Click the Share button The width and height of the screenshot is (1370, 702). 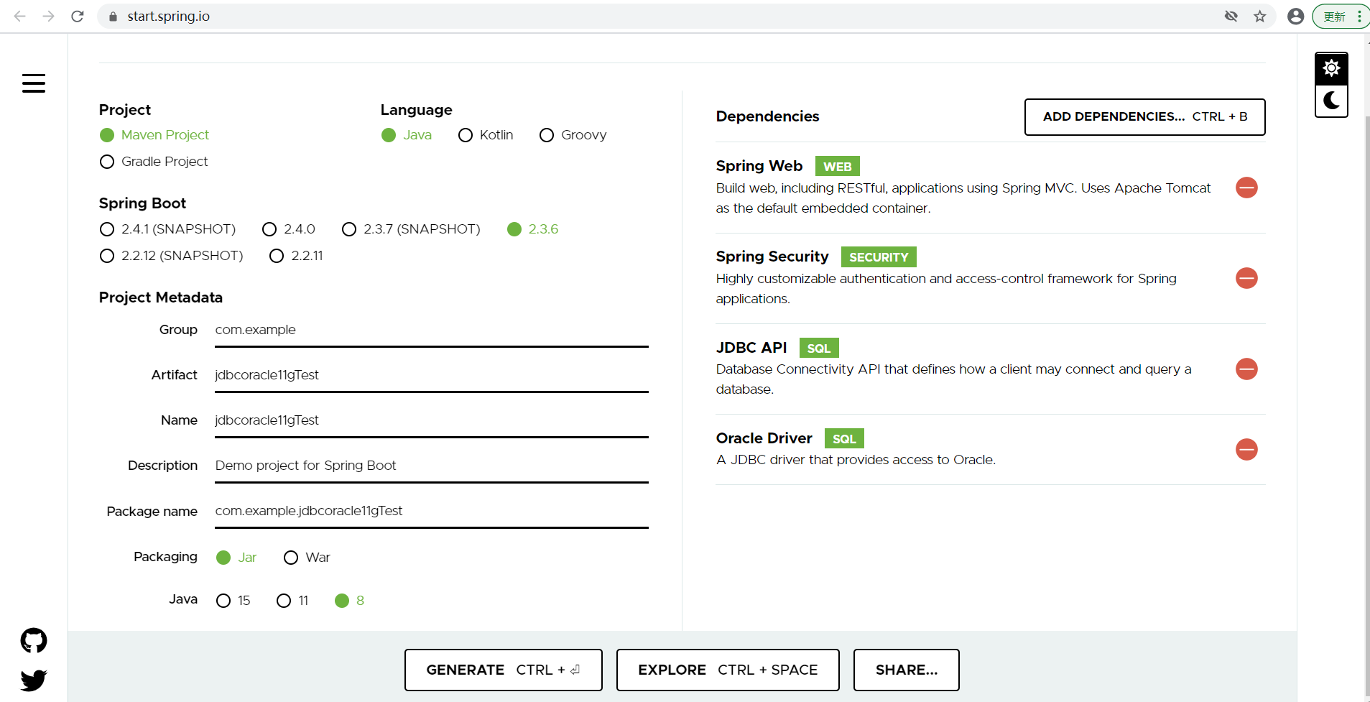click(906, 670)
